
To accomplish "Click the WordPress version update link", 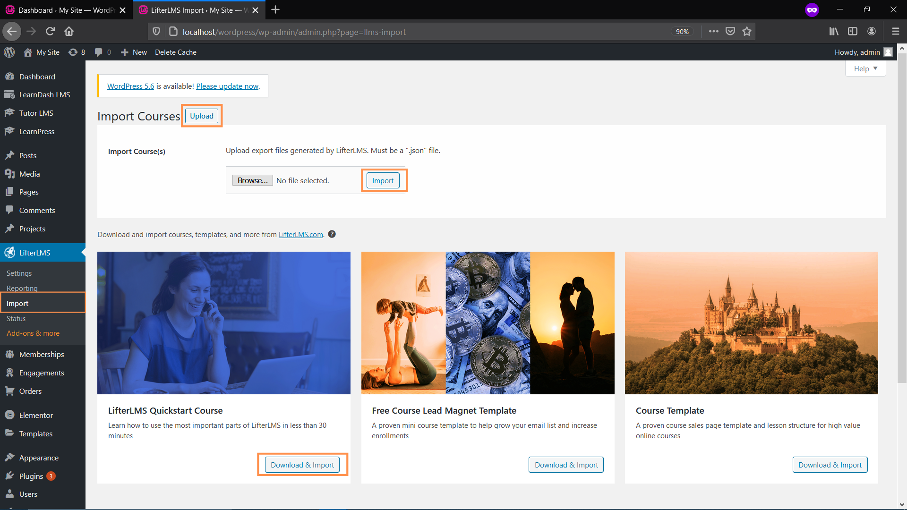I will (x=227, y=86).
